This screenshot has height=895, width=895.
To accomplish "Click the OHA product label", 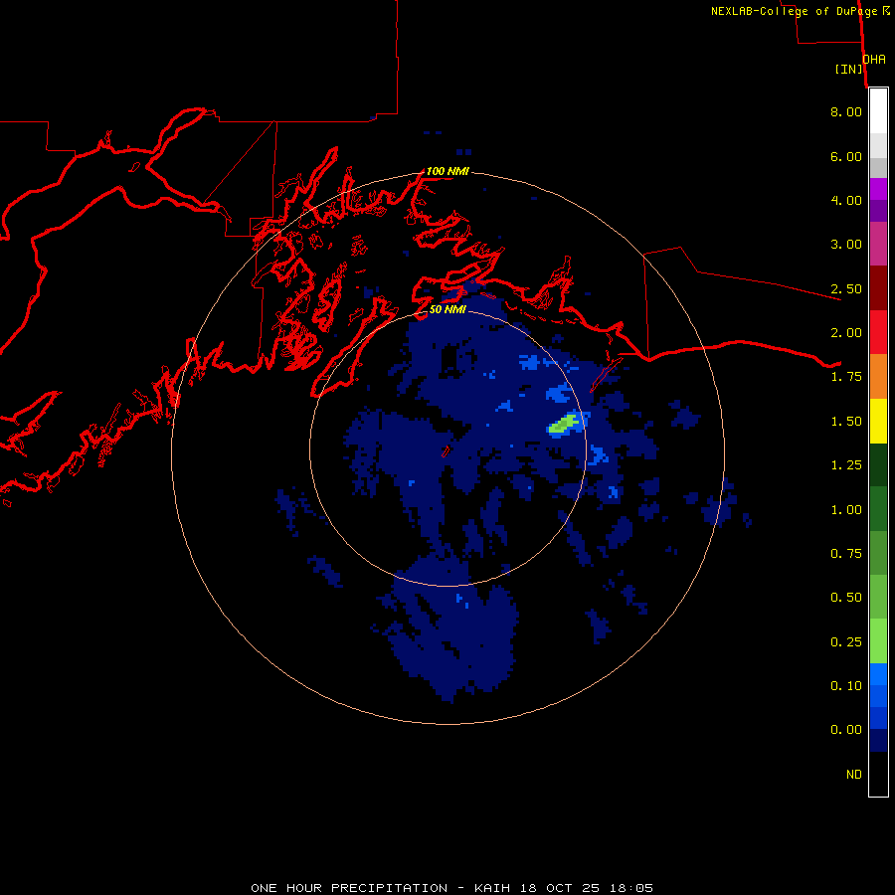I will [x=874, y=60].
